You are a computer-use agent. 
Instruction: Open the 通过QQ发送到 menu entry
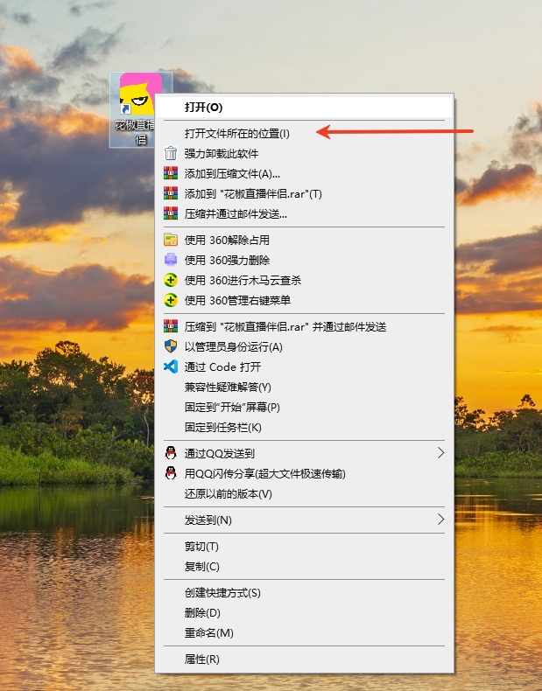(304, 453)
